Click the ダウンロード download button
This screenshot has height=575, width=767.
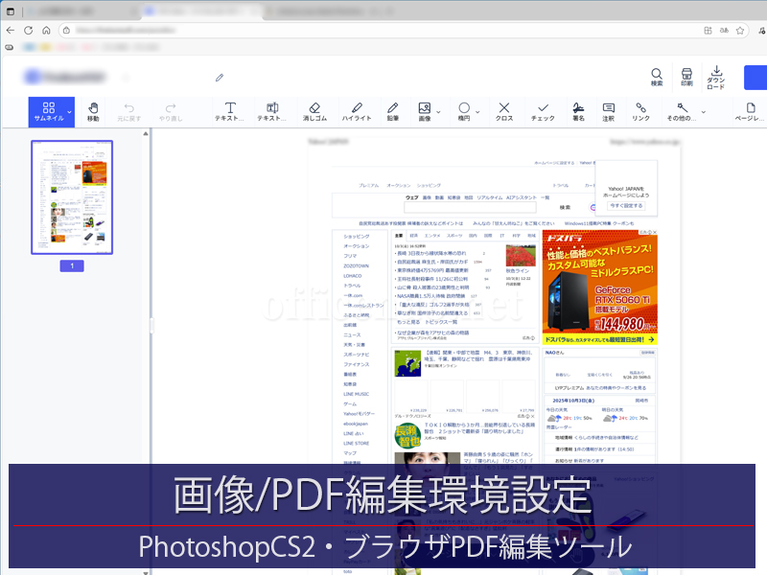click(x=716, y=77)
